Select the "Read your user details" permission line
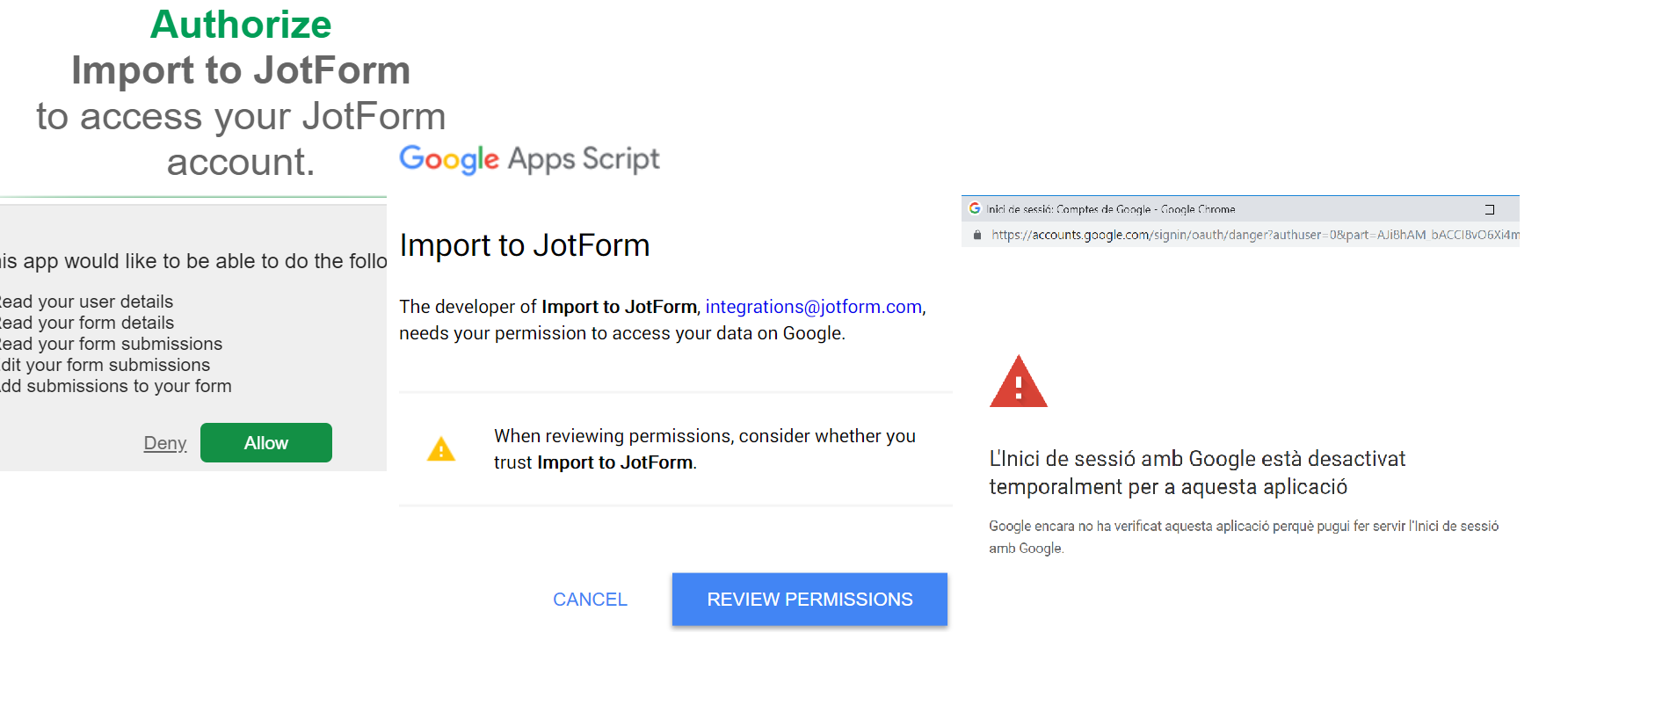 point(87,302)
